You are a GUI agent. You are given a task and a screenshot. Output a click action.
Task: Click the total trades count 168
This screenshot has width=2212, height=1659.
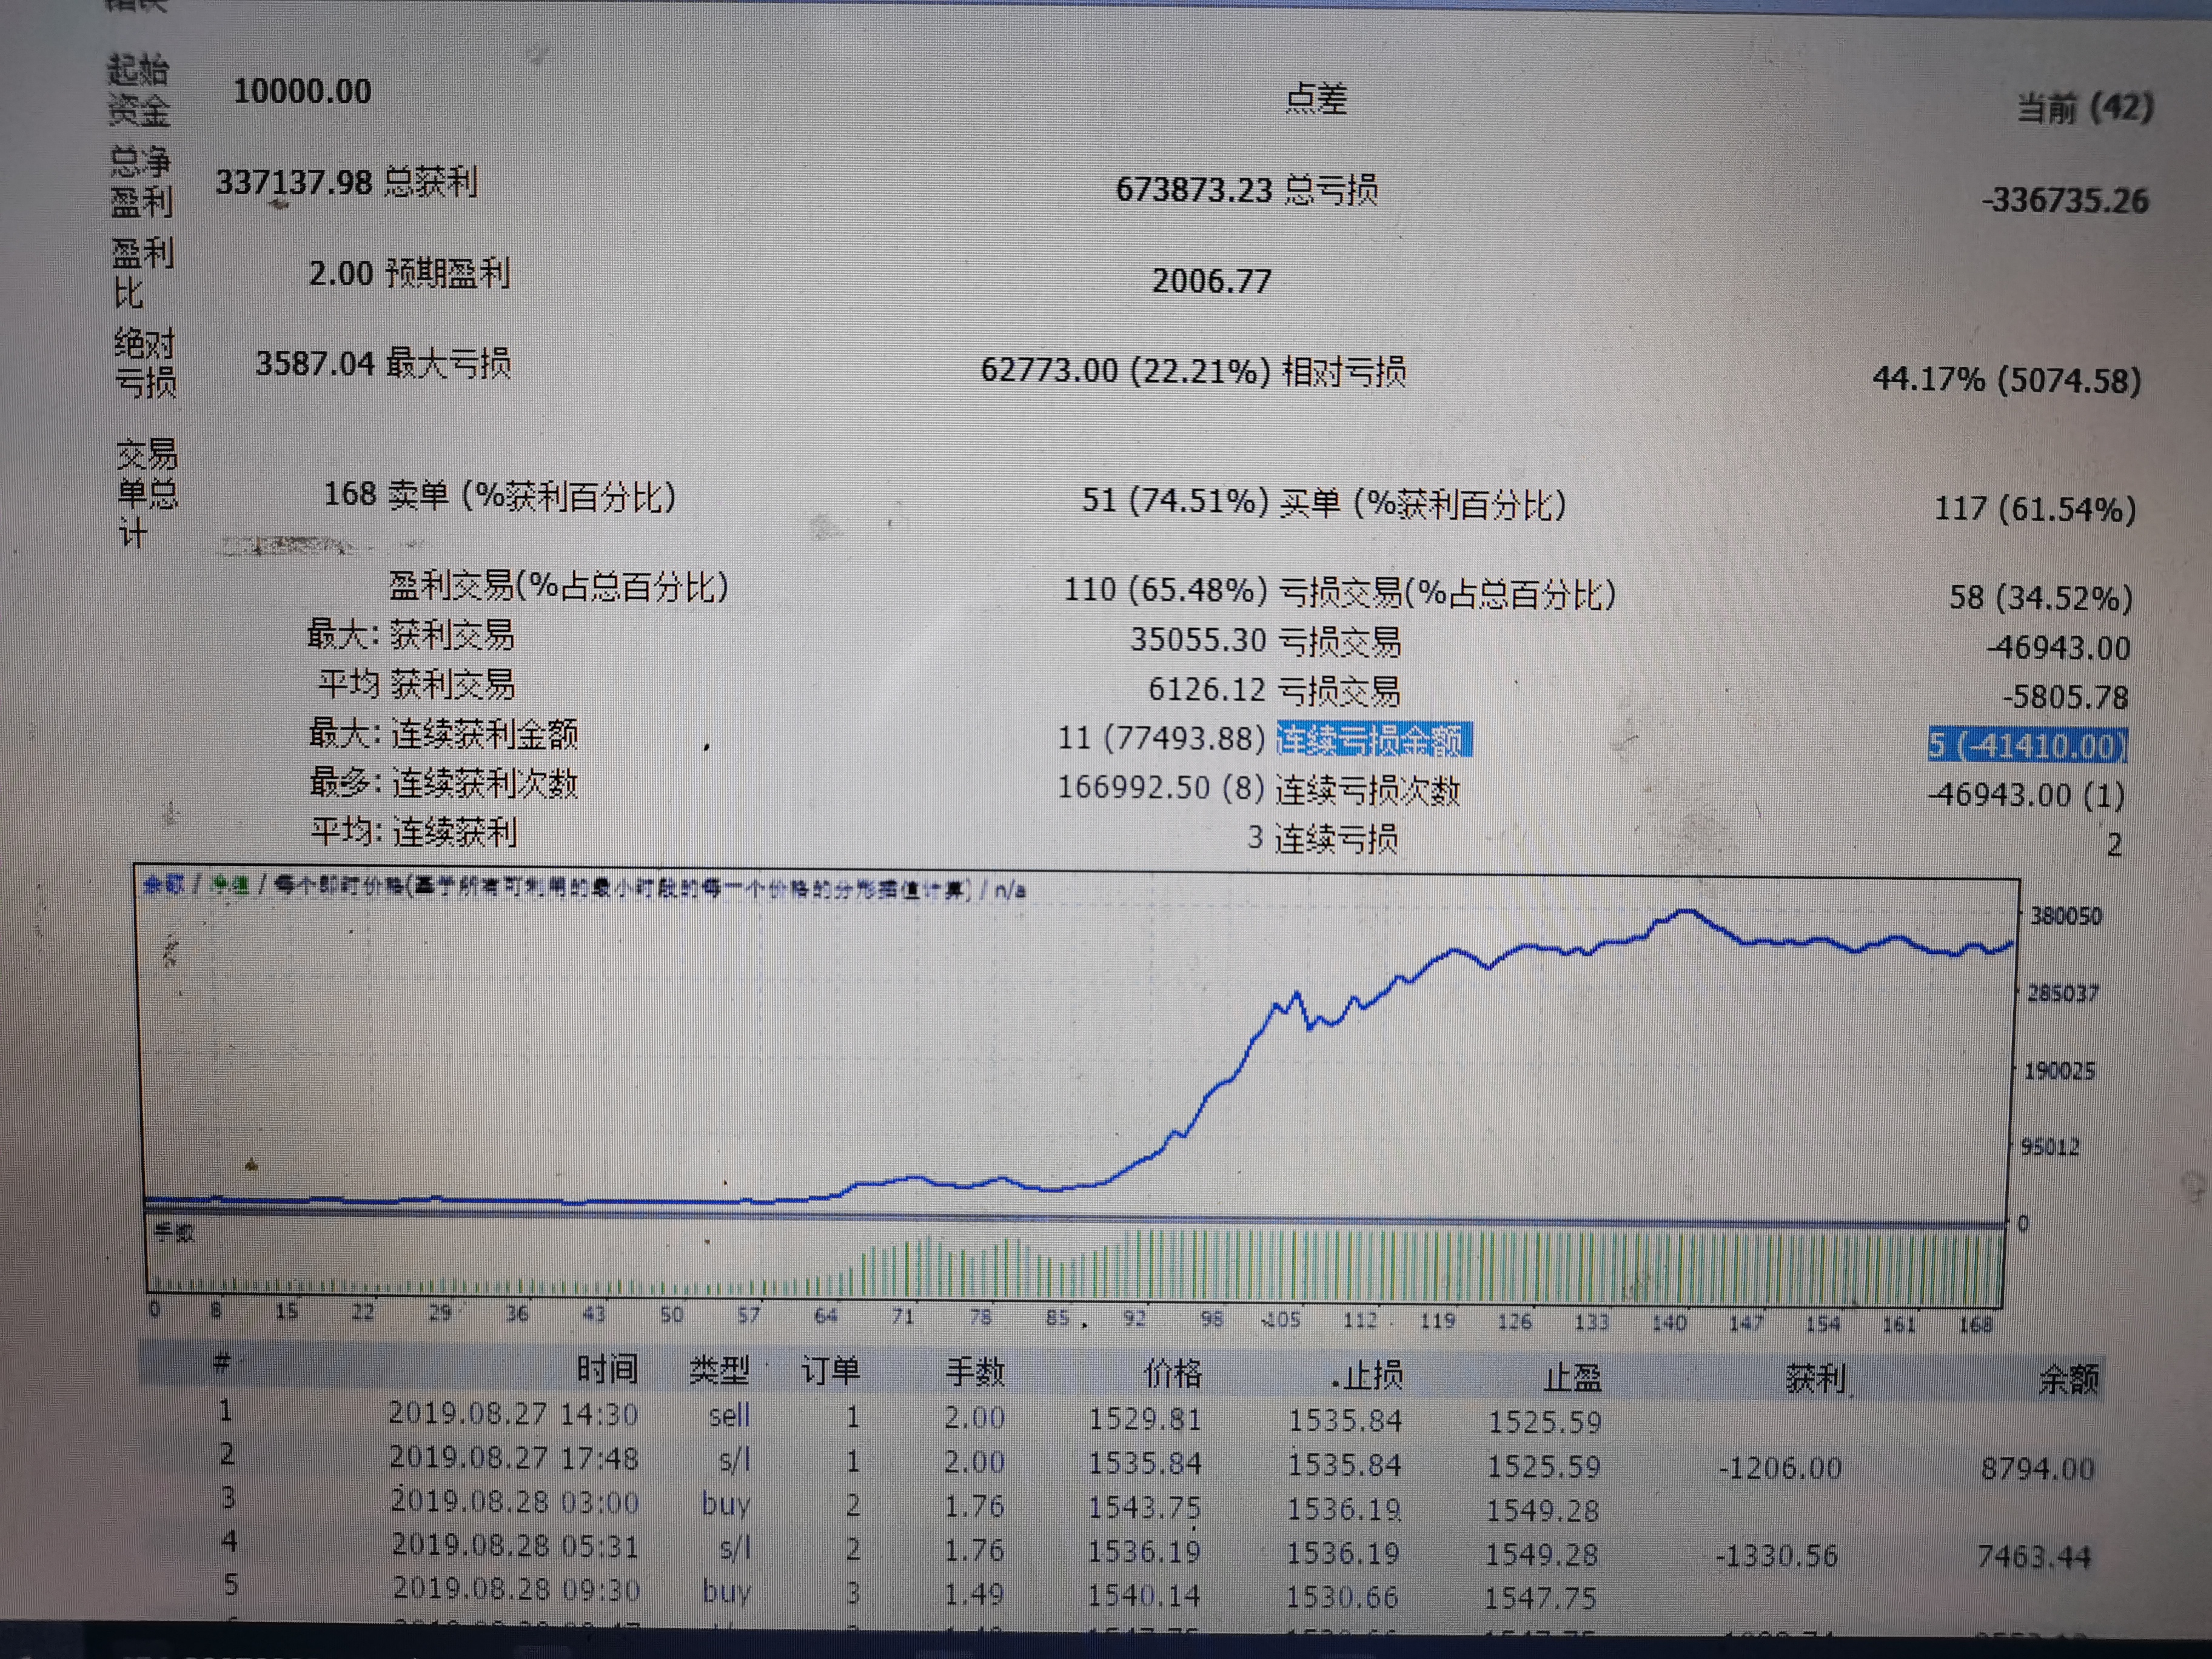(x=349, y=494)
